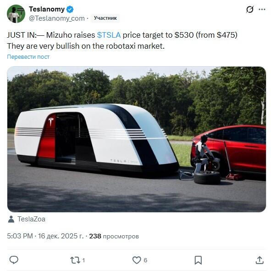
Task: Click the Teslanomy display name
Action: tap(47, 9)
